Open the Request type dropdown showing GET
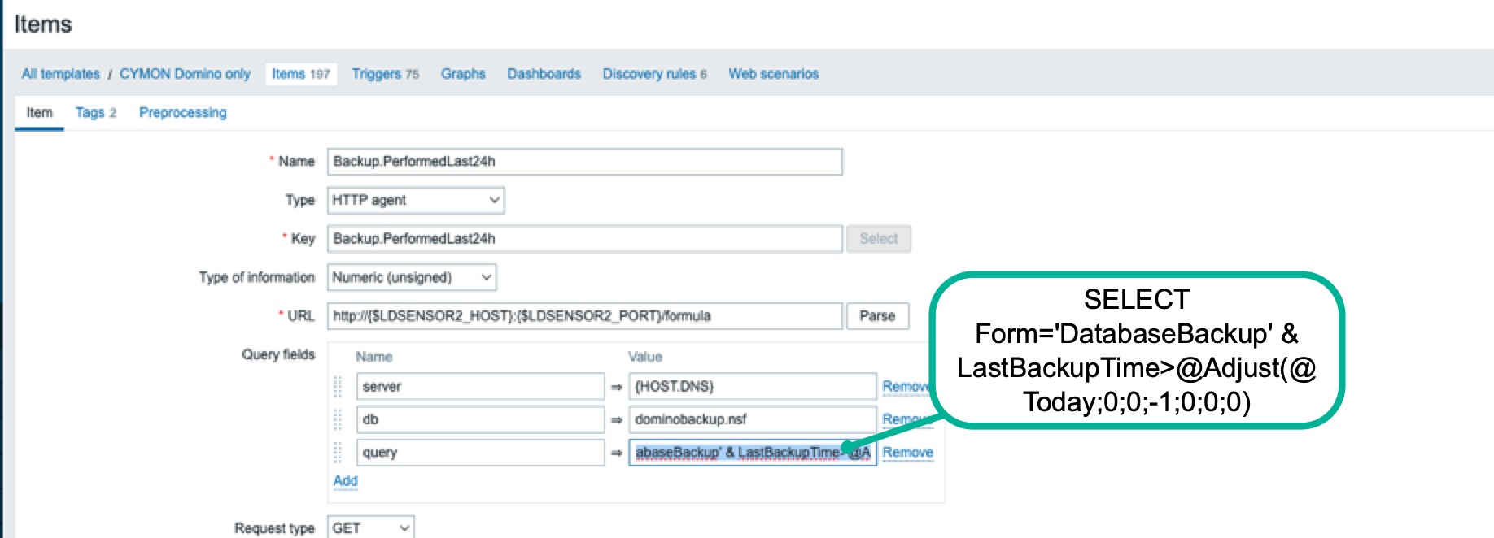1494x538 pixels. pyautogui.click(x=370, y=528)
